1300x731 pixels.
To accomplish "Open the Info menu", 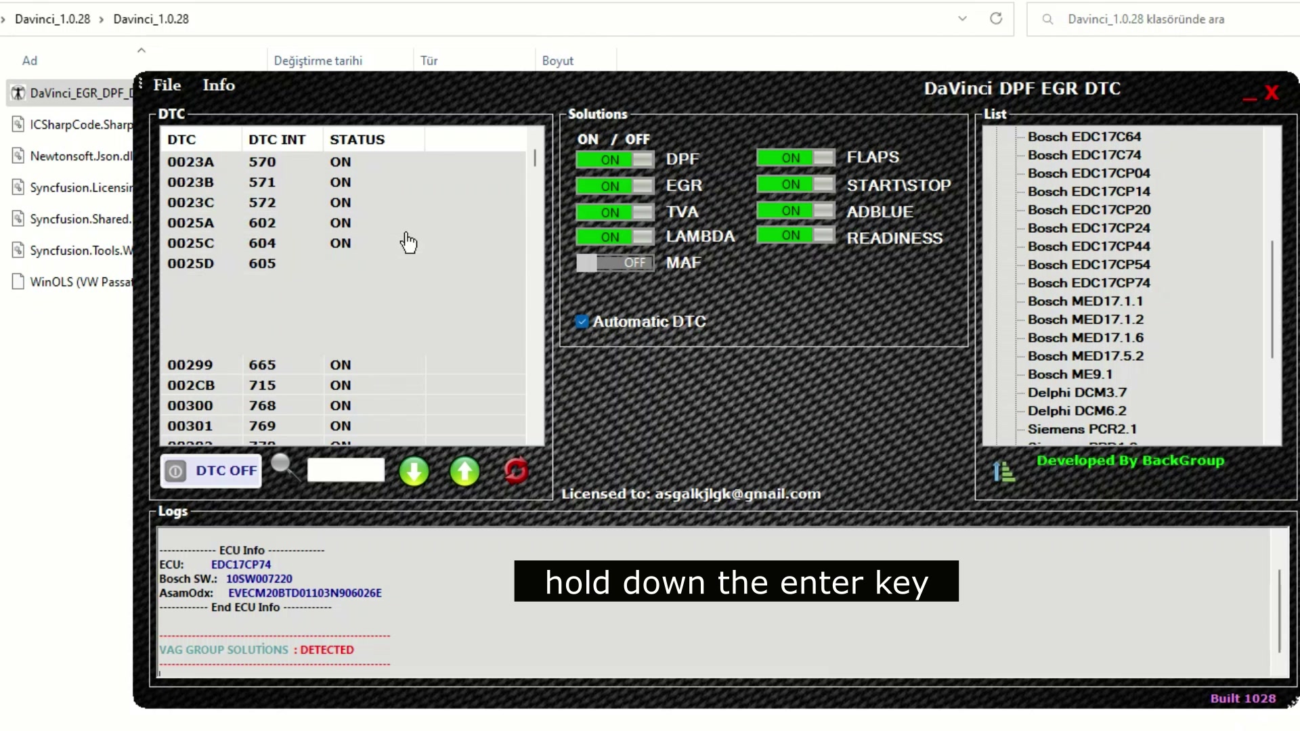I will point(218,85).
